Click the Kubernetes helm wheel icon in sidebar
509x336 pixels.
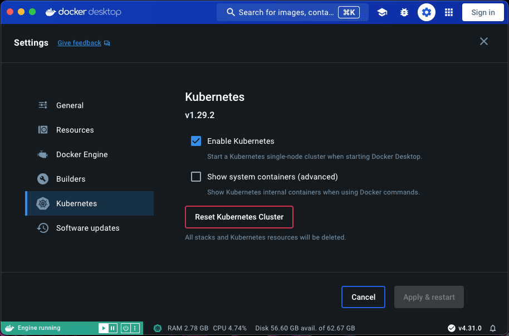point(43,203)
